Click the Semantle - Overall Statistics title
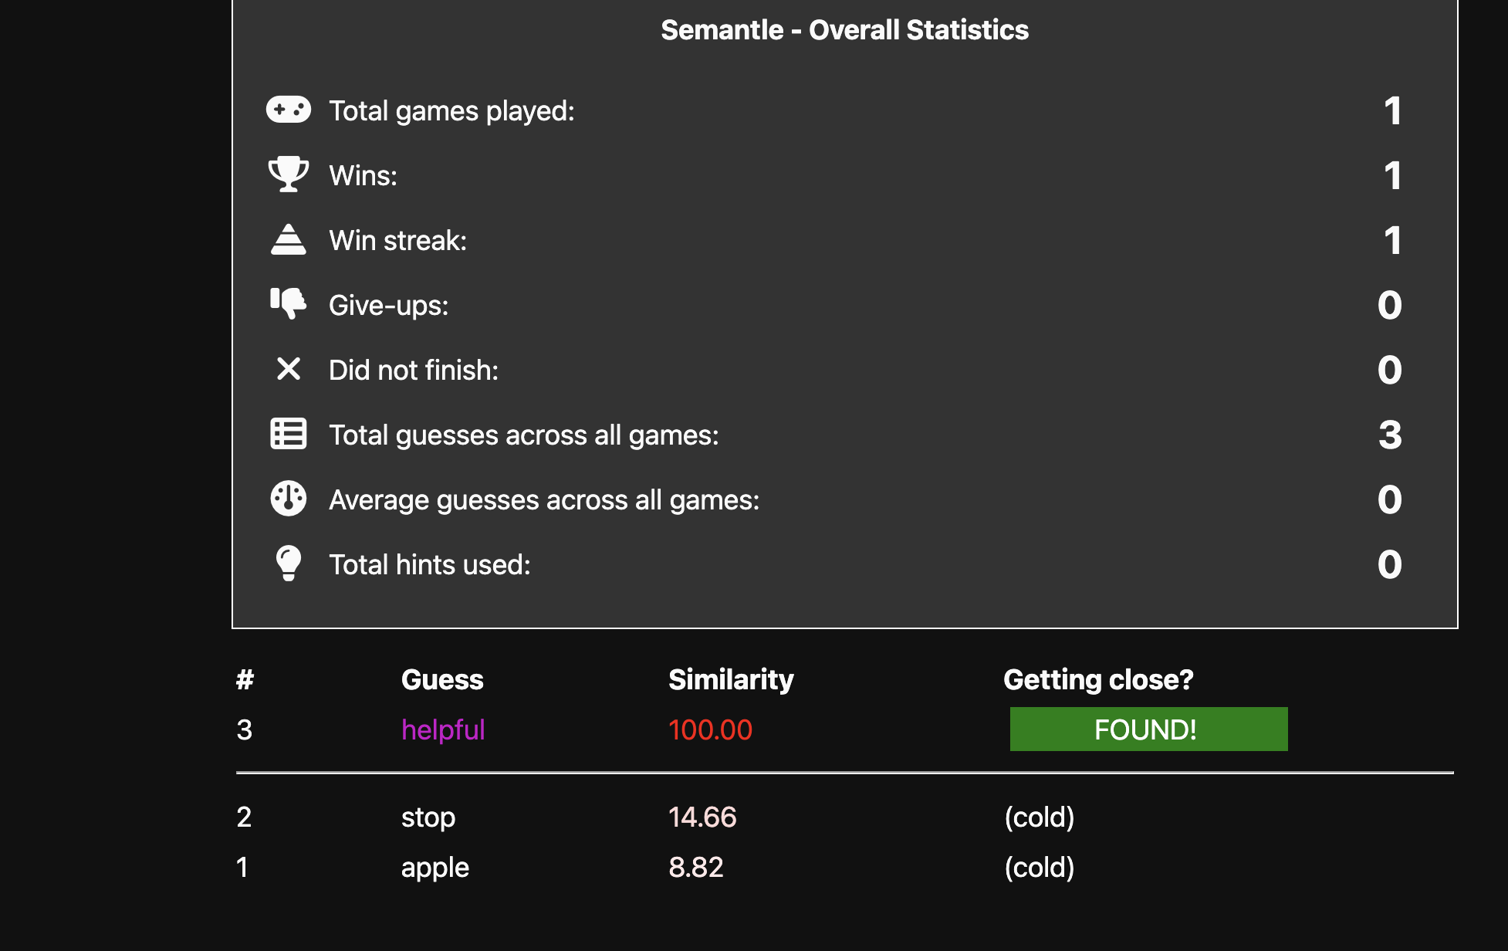 pyautogui.click(x=844, y=30)
